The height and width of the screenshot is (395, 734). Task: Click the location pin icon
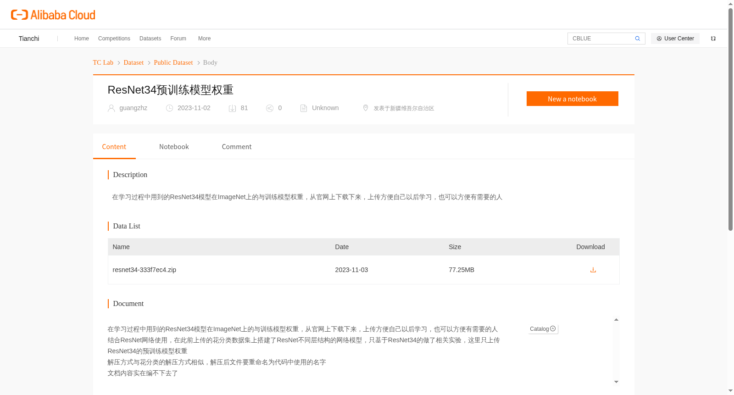366,108
